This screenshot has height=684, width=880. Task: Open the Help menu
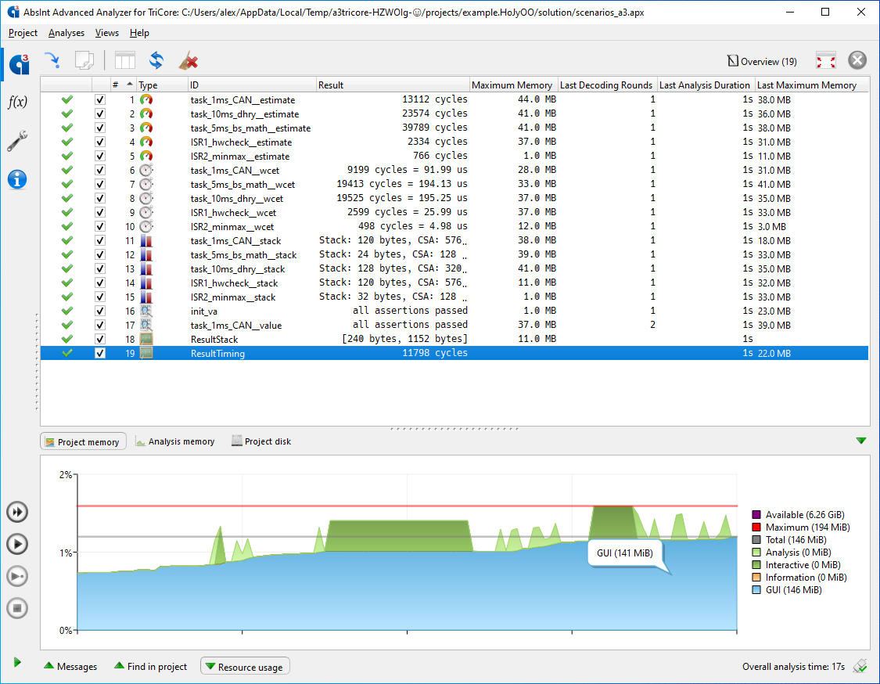[x=139, y=33]
